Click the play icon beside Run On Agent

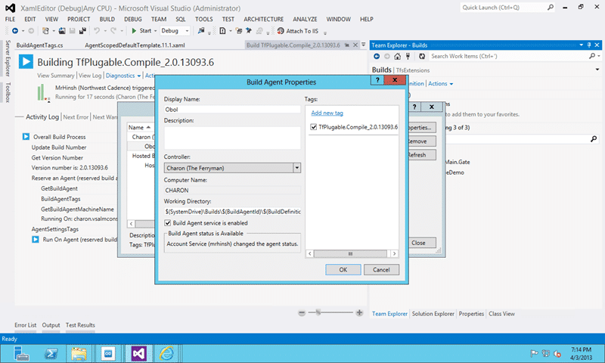36,240
